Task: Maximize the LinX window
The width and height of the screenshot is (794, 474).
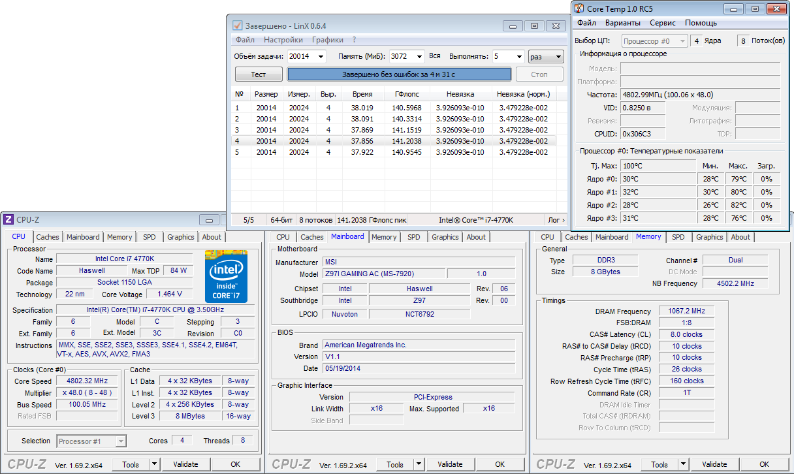Action: coord(534,26)
